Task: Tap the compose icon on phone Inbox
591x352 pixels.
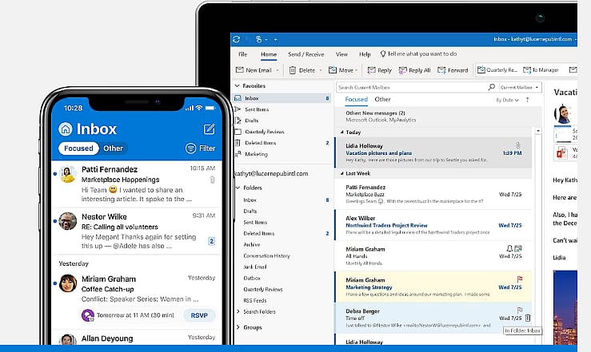Action: point(210,129)
